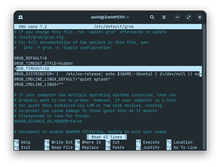This screenshot has width=220, height=167.
Task: Click the ^K Cut shortcut
Action: click(x=113, y=142)
